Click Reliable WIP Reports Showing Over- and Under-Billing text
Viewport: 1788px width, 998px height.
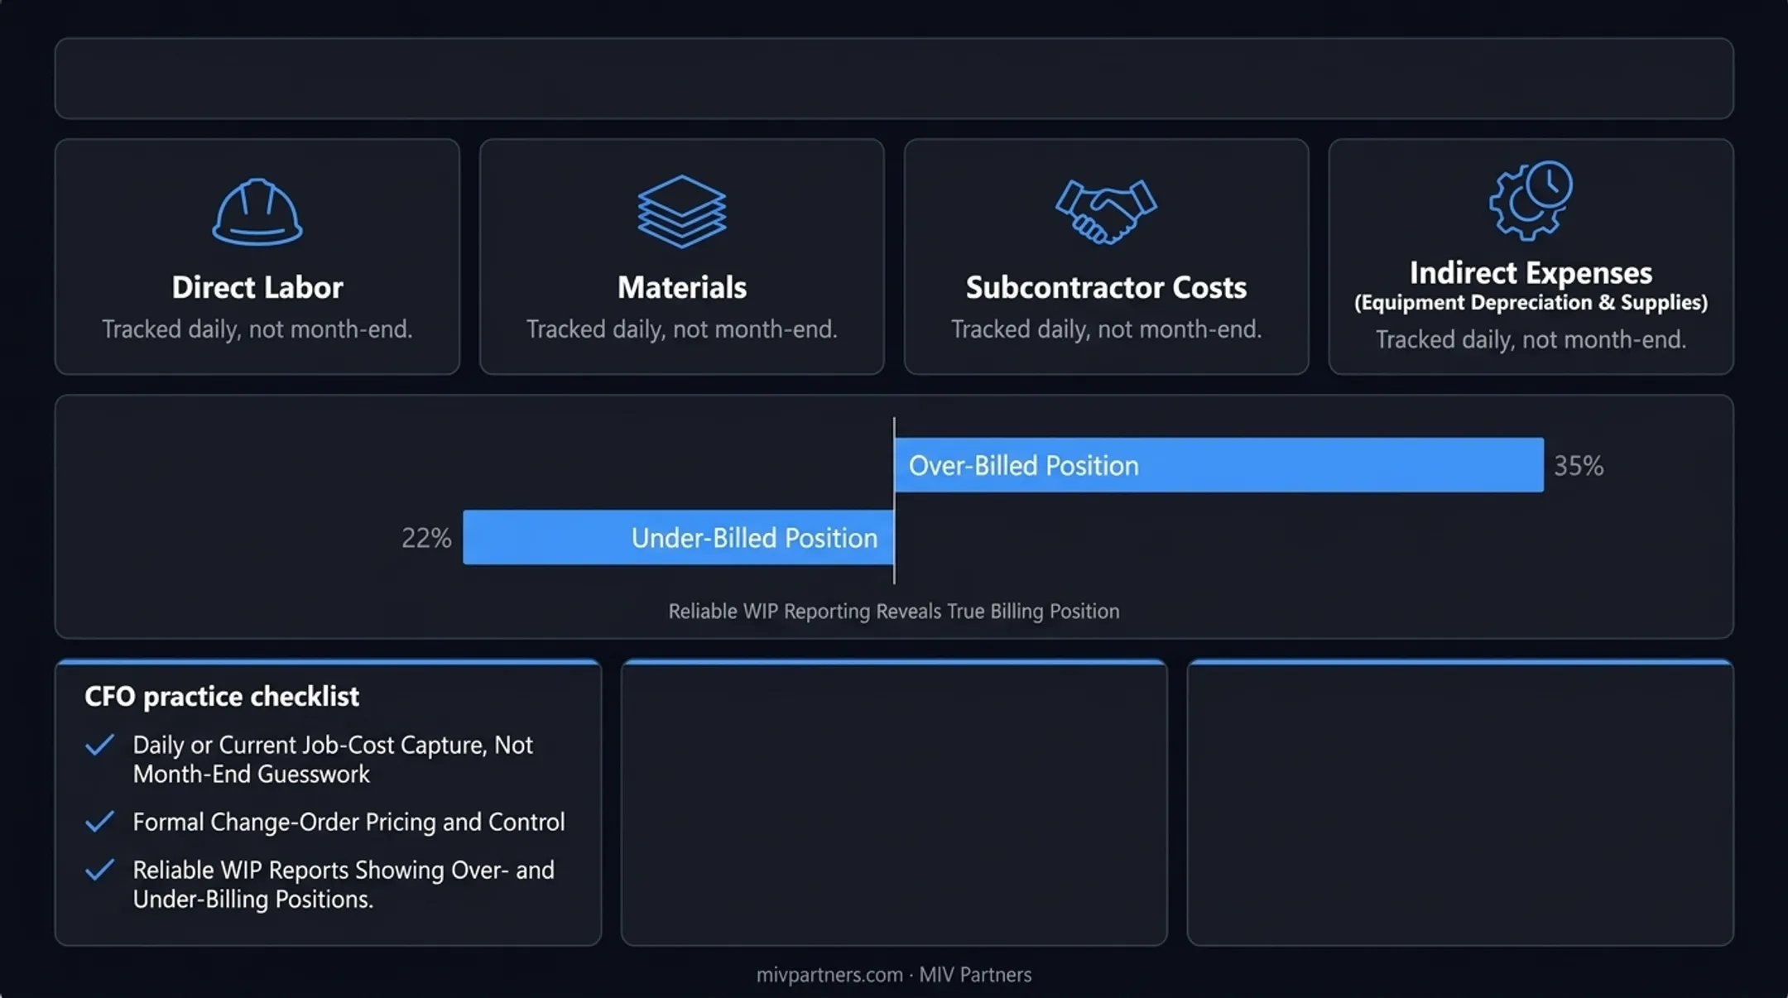344,885
